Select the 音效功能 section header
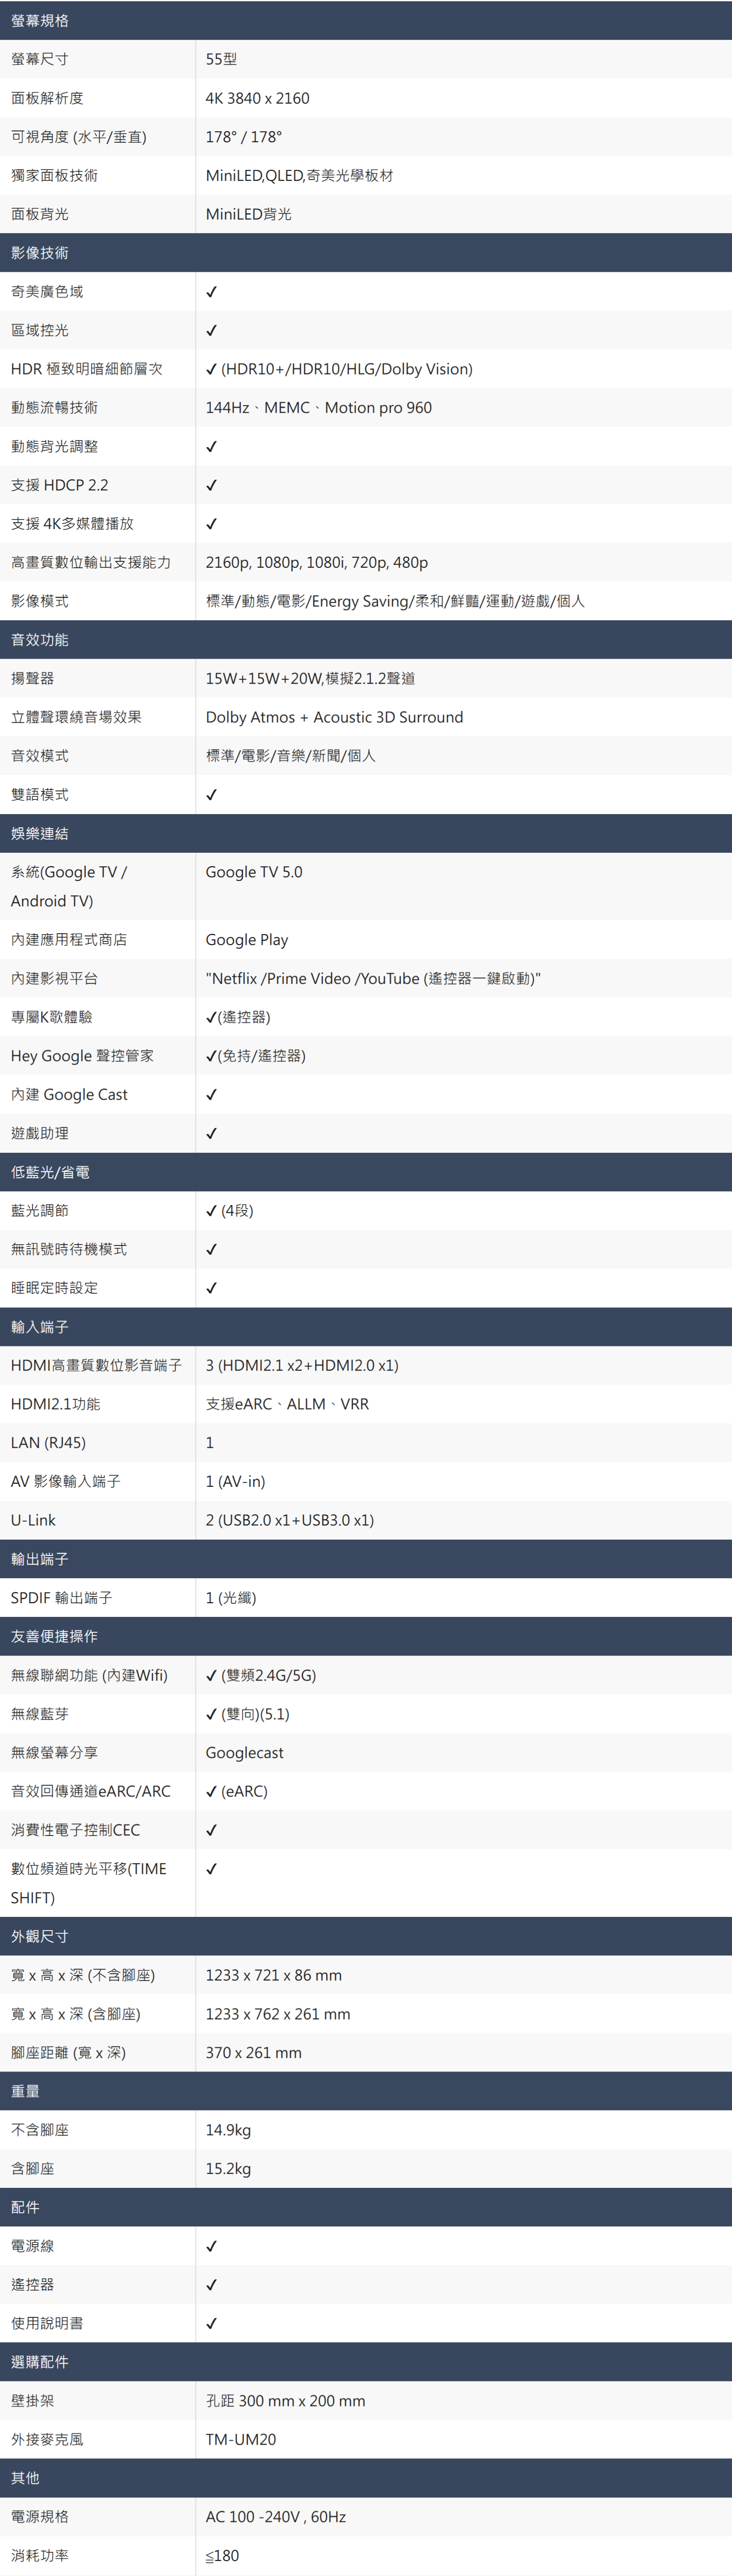This screenshot has width=732, height=2576. (40, 640)
